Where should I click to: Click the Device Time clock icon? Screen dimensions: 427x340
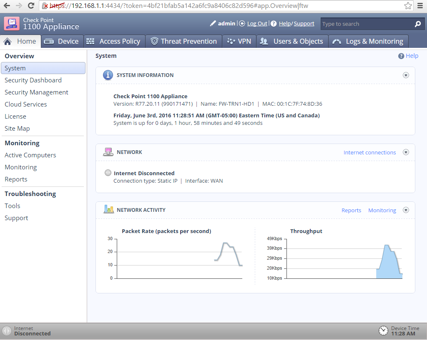384,330
